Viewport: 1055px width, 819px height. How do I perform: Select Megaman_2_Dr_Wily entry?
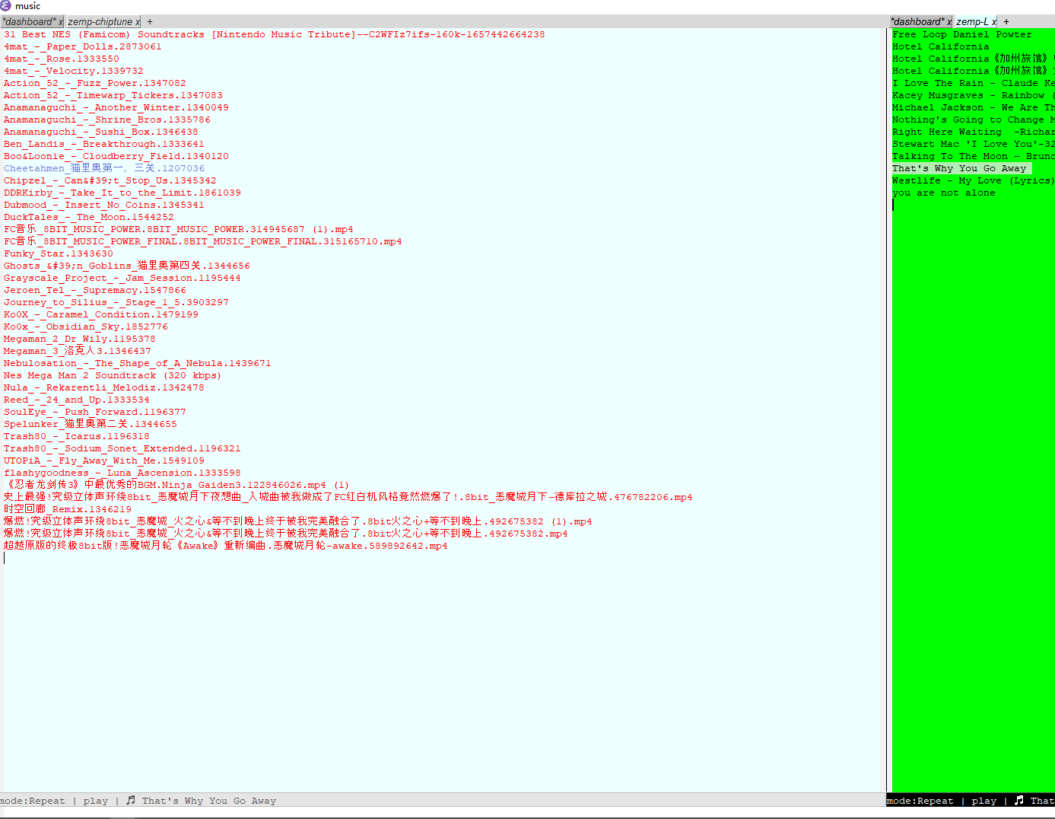click(x=80, y=339)
